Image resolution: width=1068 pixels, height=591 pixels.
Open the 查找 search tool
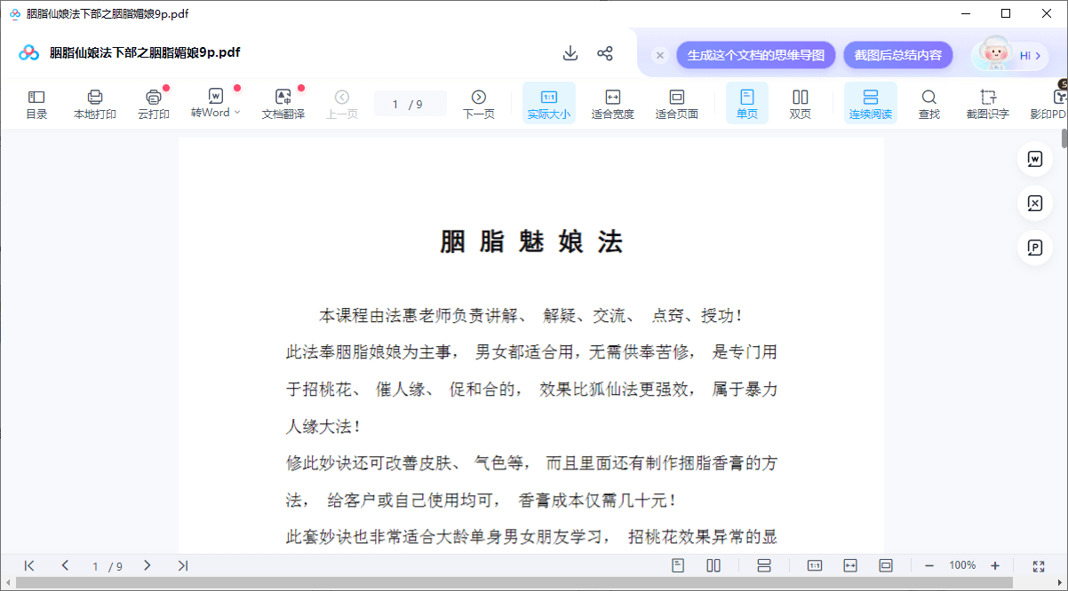[929, 103]
